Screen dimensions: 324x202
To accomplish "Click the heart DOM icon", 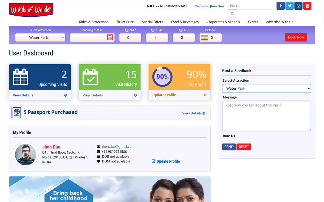I will 99,161.
